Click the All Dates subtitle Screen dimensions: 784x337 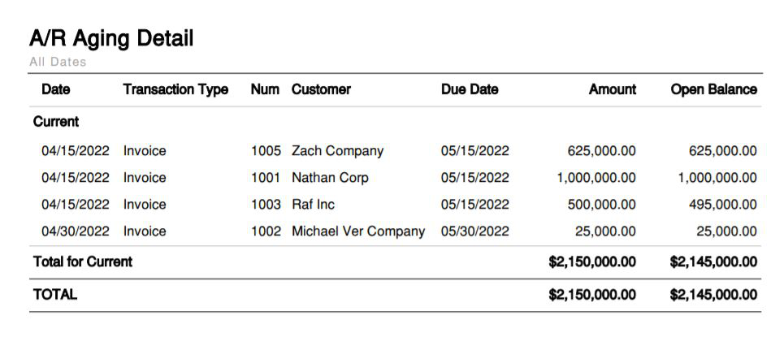58,62
